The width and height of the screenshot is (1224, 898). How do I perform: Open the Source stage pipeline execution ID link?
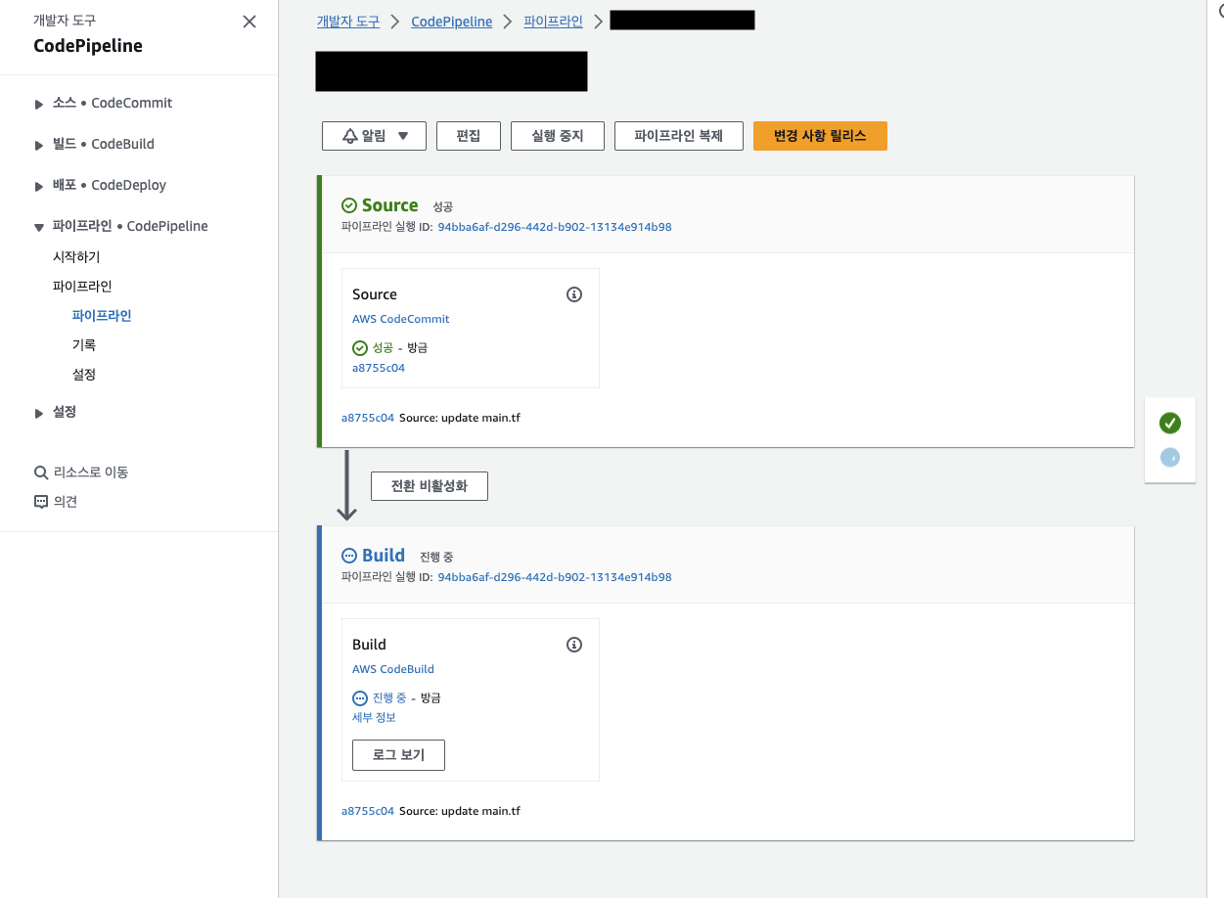555,227
